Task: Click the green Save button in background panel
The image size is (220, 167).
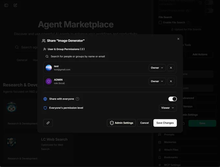Action: (202, 123)
